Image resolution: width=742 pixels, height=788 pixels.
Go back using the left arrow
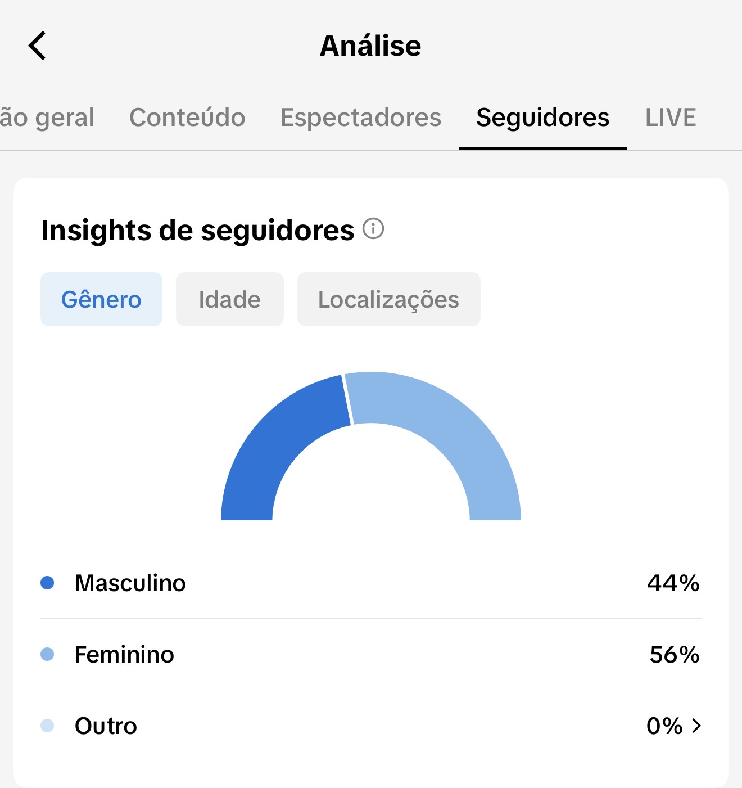(37, 46)
